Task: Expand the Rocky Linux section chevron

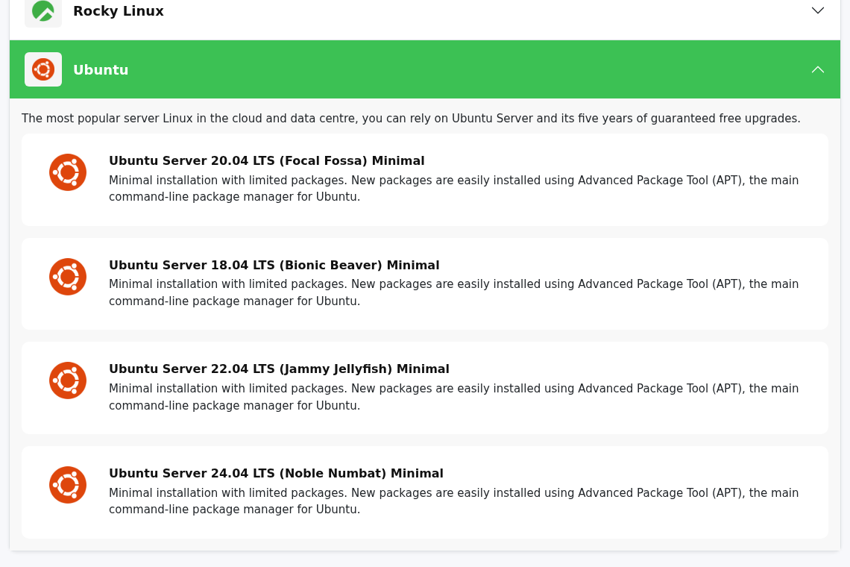Action: (x=817, y=10)
